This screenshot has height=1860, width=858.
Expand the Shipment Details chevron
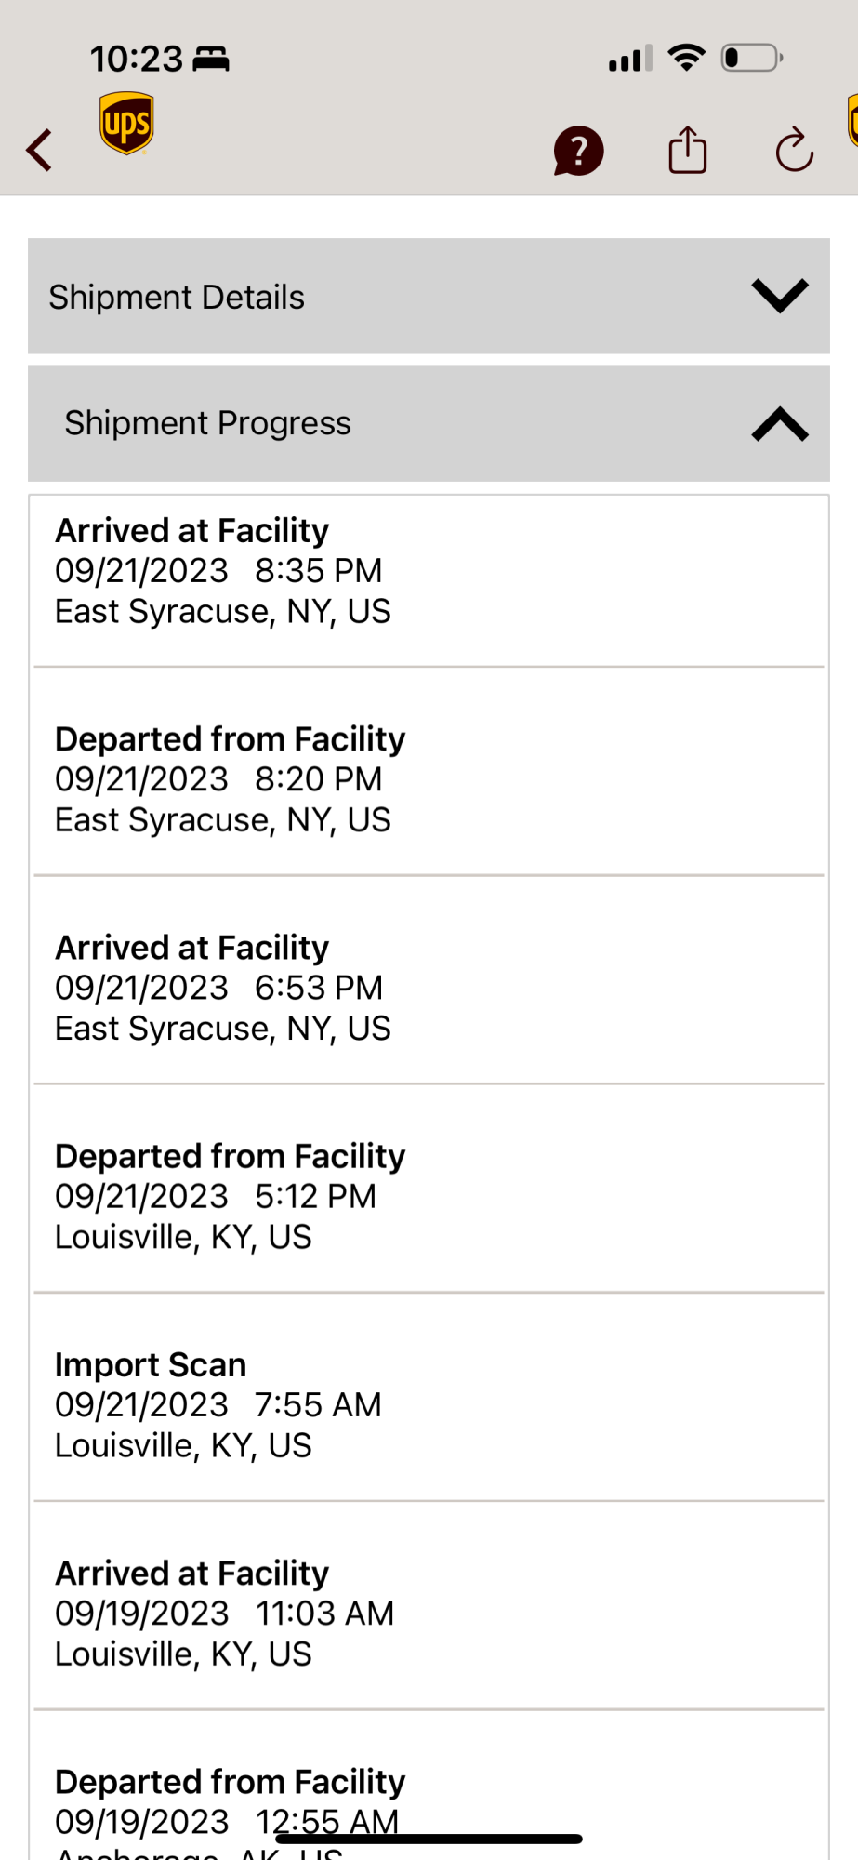pos(780,297)
